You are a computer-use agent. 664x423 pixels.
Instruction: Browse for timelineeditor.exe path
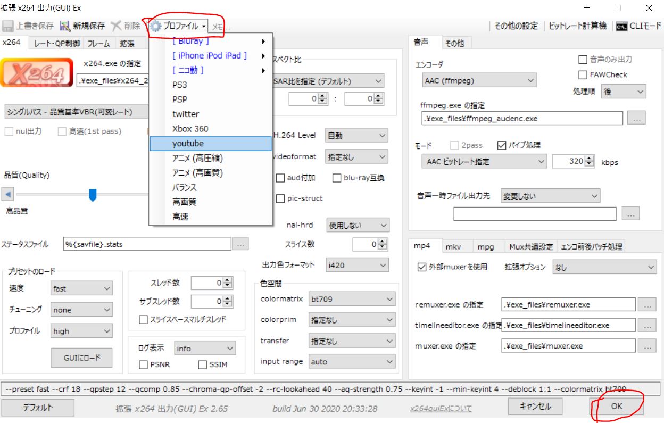click(647, 325)
